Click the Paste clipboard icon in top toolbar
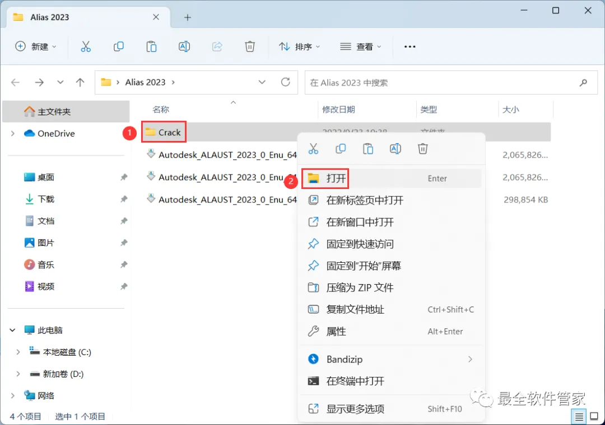The image size is (605, 425). 151,46
